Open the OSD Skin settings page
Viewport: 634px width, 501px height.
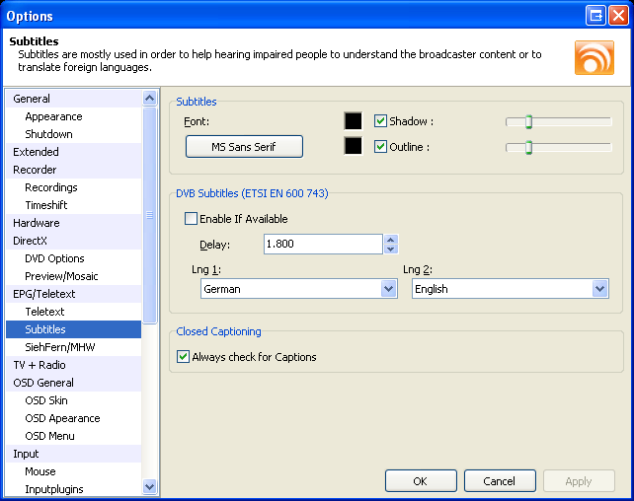point(46,400)
